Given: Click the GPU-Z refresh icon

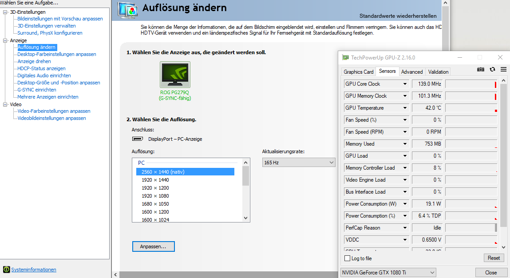Looking at the screenshot, I should point(492,69).
